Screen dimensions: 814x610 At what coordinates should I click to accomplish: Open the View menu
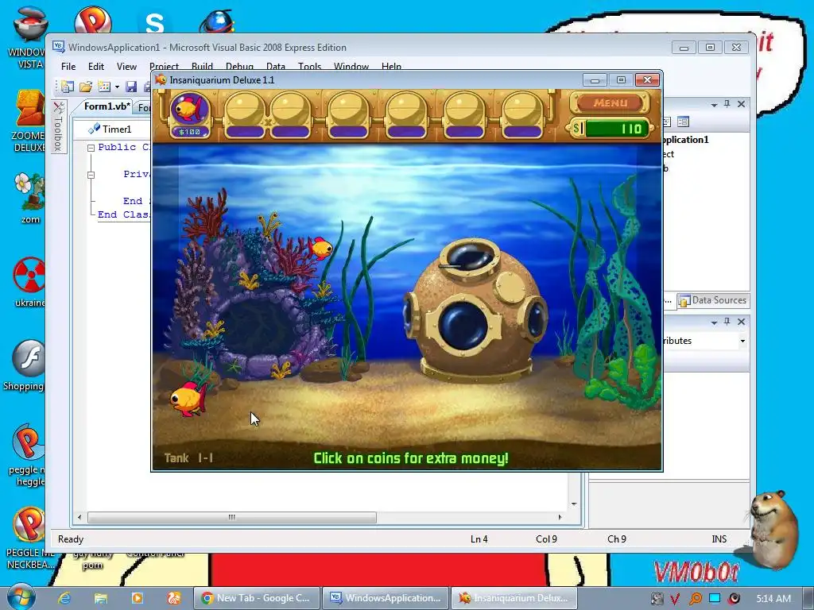click(x=126, y=67)
